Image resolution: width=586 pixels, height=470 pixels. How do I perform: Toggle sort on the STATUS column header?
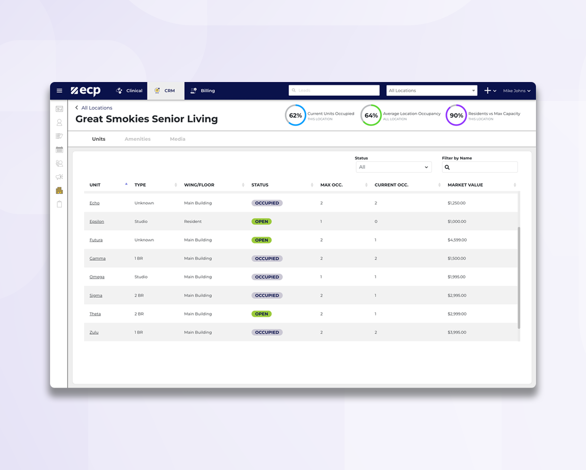[312, 185]
